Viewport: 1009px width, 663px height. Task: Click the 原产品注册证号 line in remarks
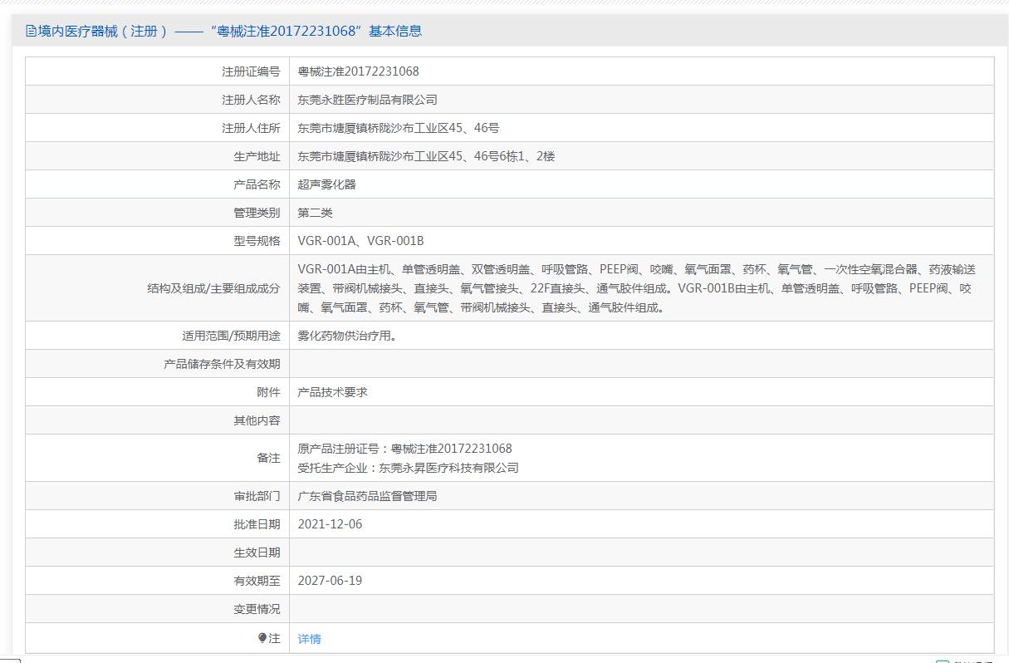pos(404,449)
